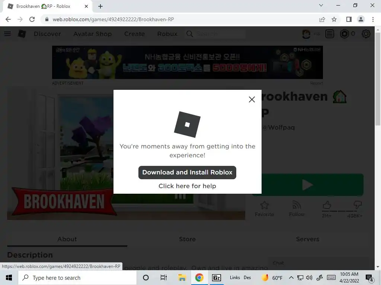Toggle Chrome side panel icon
Viewport: 381px width, 285px height.
pos(349,19)
